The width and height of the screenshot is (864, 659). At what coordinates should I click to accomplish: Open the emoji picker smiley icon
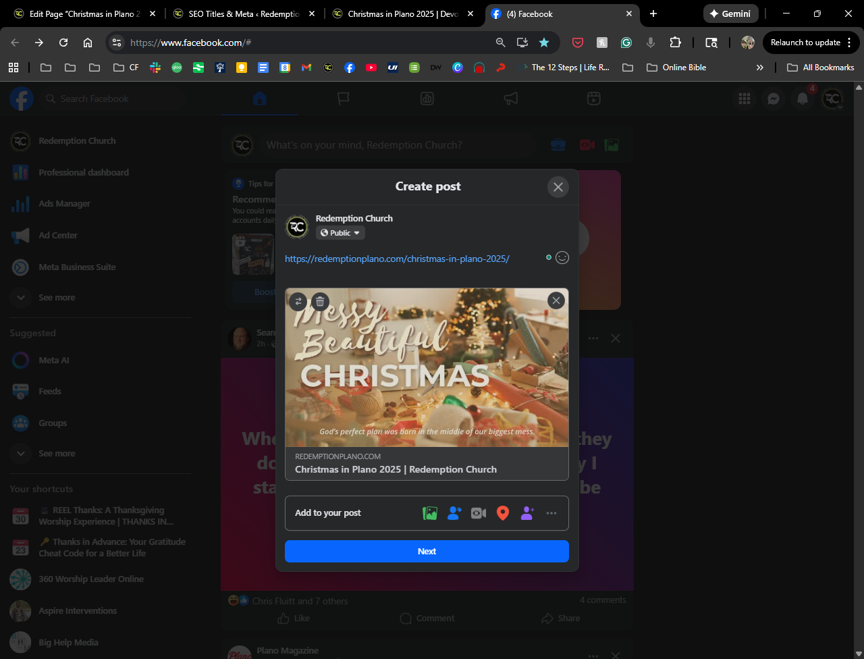pos(562,258)
